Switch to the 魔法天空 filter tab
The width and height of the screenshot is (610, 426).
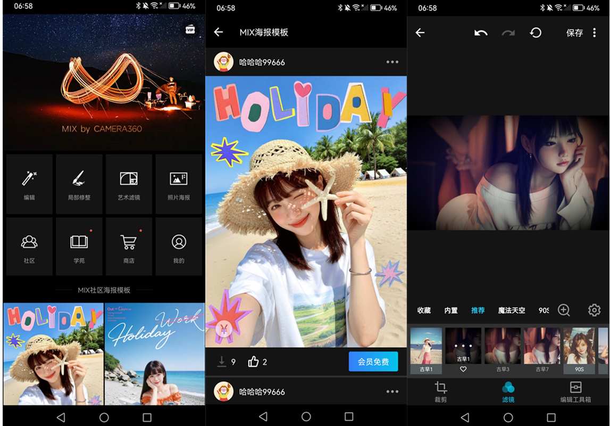(x=512, y=310)
